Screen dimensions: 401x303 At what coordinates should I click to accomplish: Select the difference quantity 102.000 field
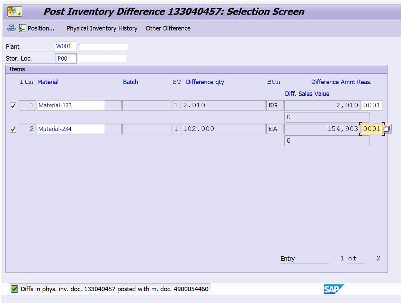coord(223,129)
